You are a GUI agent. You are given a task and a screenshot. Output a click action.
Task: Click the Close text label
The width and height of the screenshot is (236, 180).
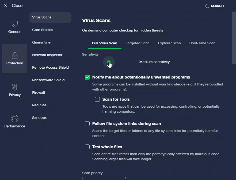click(17, 6)
